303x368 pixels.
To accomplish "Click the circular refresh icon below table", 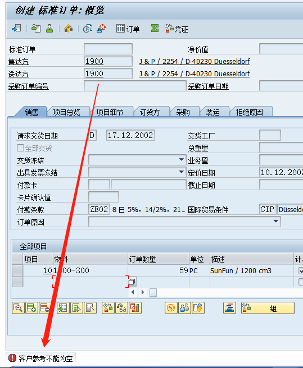I will click(x=171, y=308).
